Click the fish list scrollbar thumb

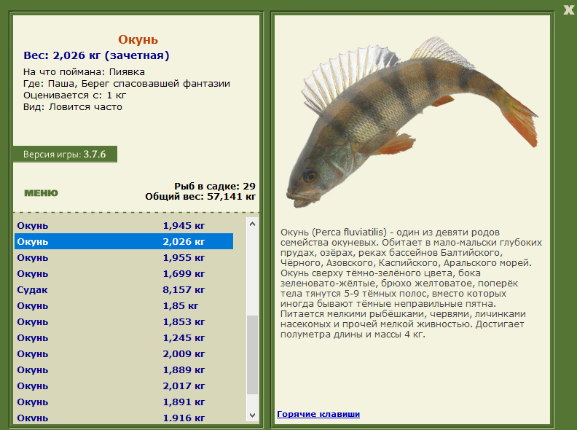click(x=252, y=355)
